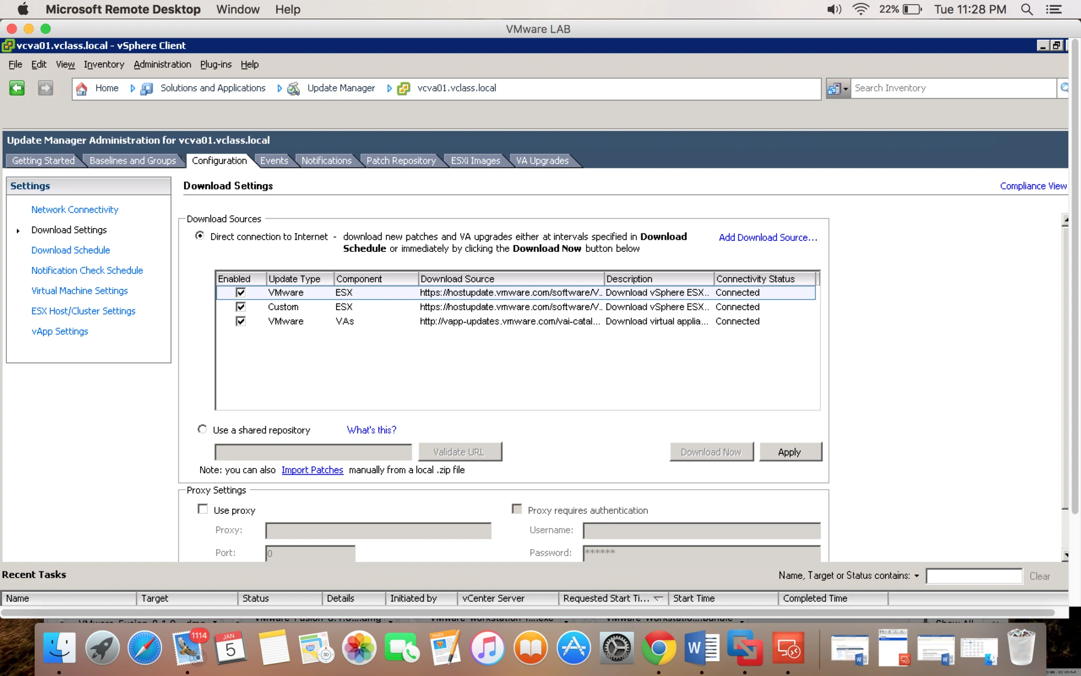Click the Solutions and Applications icon
1081x676 pixels.
tap(147, 88)
